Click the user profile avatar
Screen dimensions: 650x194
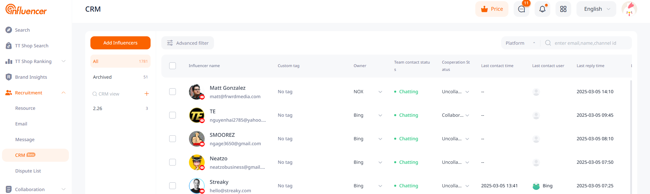tap(629, 9)
